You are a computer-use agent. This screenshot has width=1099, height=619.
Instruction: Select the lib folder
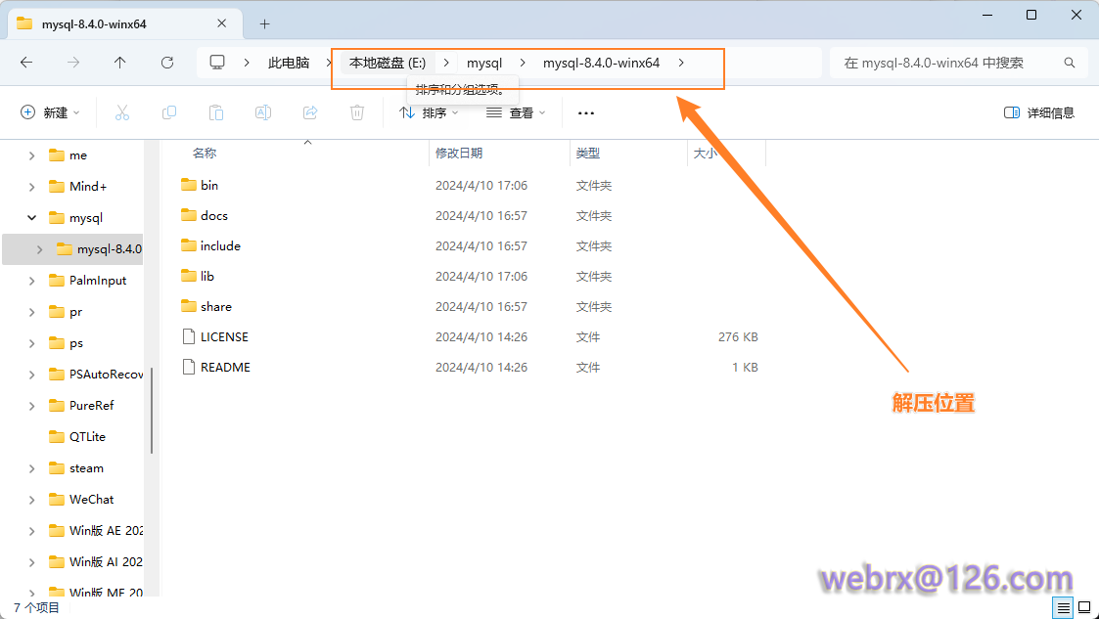click(206, 276)
